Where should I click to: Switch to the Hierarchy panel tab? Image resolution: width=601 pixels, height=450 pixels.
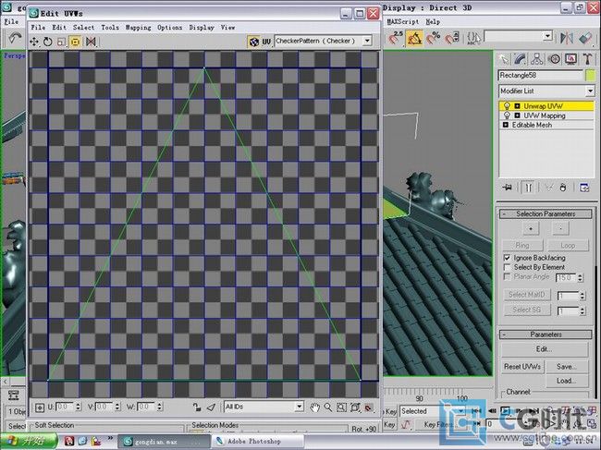(x=537, y=59)
